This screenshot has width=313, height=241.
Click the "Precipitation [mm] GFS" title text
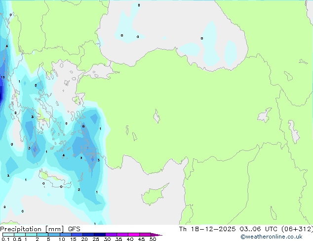40,229
